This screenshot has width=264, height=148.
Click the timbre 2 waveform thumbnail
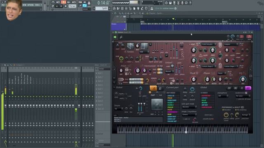tap(144, 46)
